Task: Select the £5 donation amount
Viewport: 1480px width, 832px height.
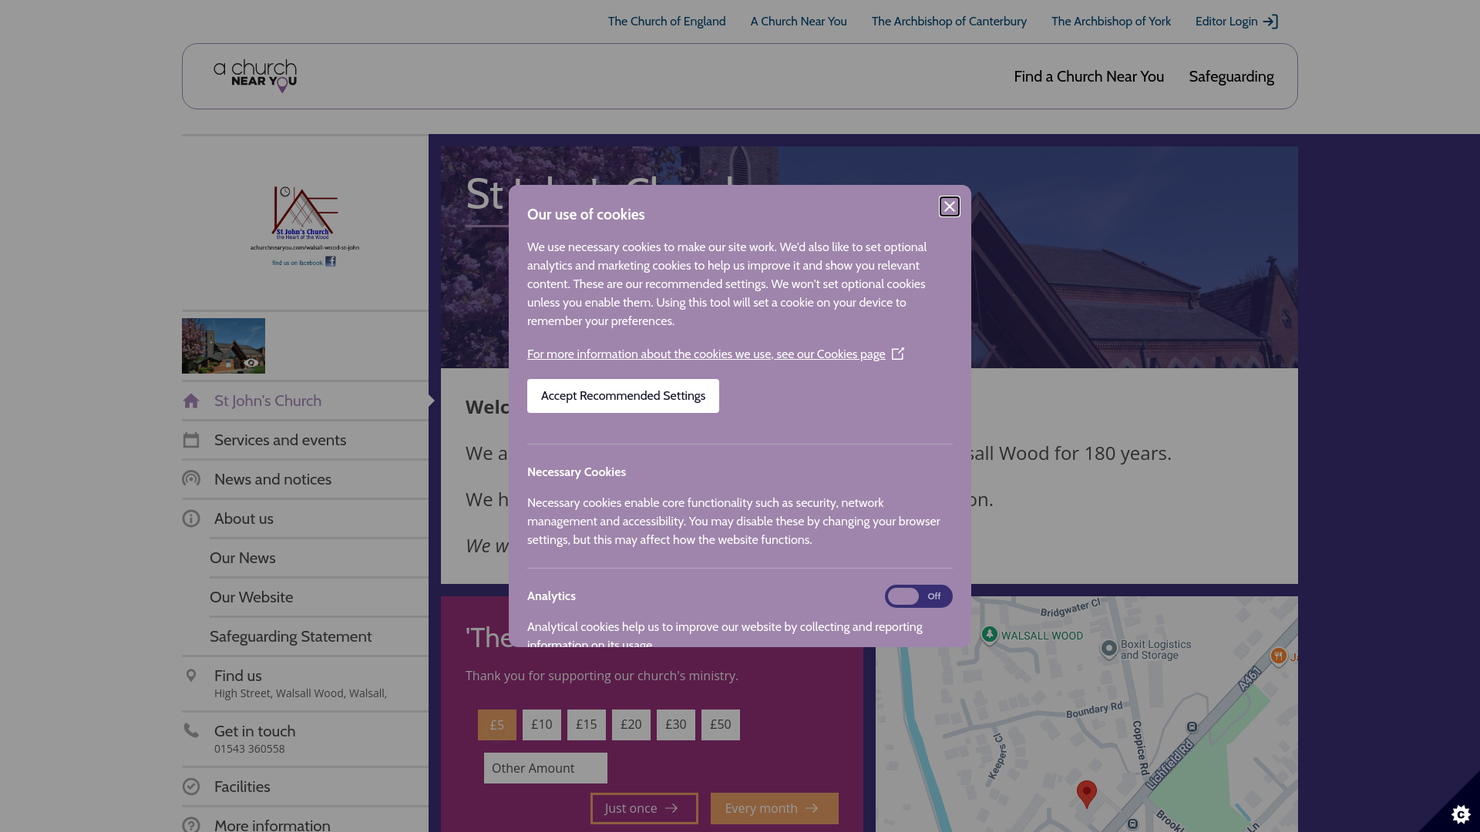Action: point(497,725)
